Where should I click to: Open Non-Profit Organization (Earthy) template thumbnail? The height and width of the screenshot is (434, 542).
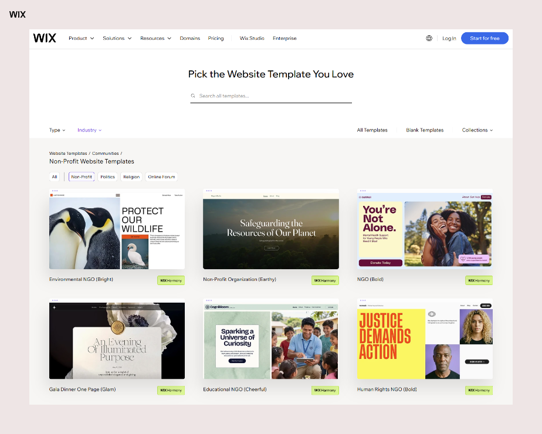271,229
